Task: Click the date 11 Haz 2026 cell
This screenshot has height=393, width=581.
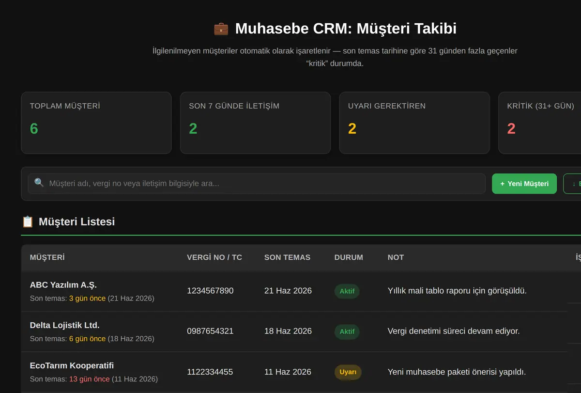Action: (288, 372)
